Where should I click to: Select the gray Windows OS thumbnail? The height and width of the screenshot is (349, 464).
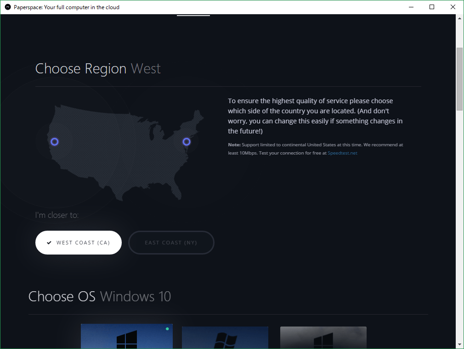(323, 338)
